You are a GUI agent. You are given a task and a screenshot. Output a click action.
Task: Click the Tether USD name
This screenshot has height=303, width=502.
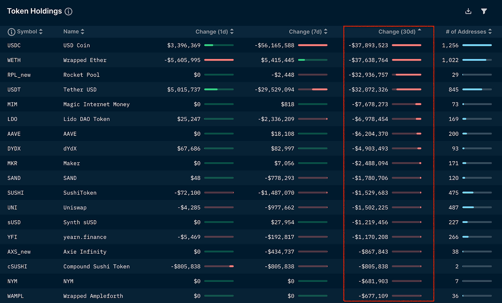pos(80,90)
